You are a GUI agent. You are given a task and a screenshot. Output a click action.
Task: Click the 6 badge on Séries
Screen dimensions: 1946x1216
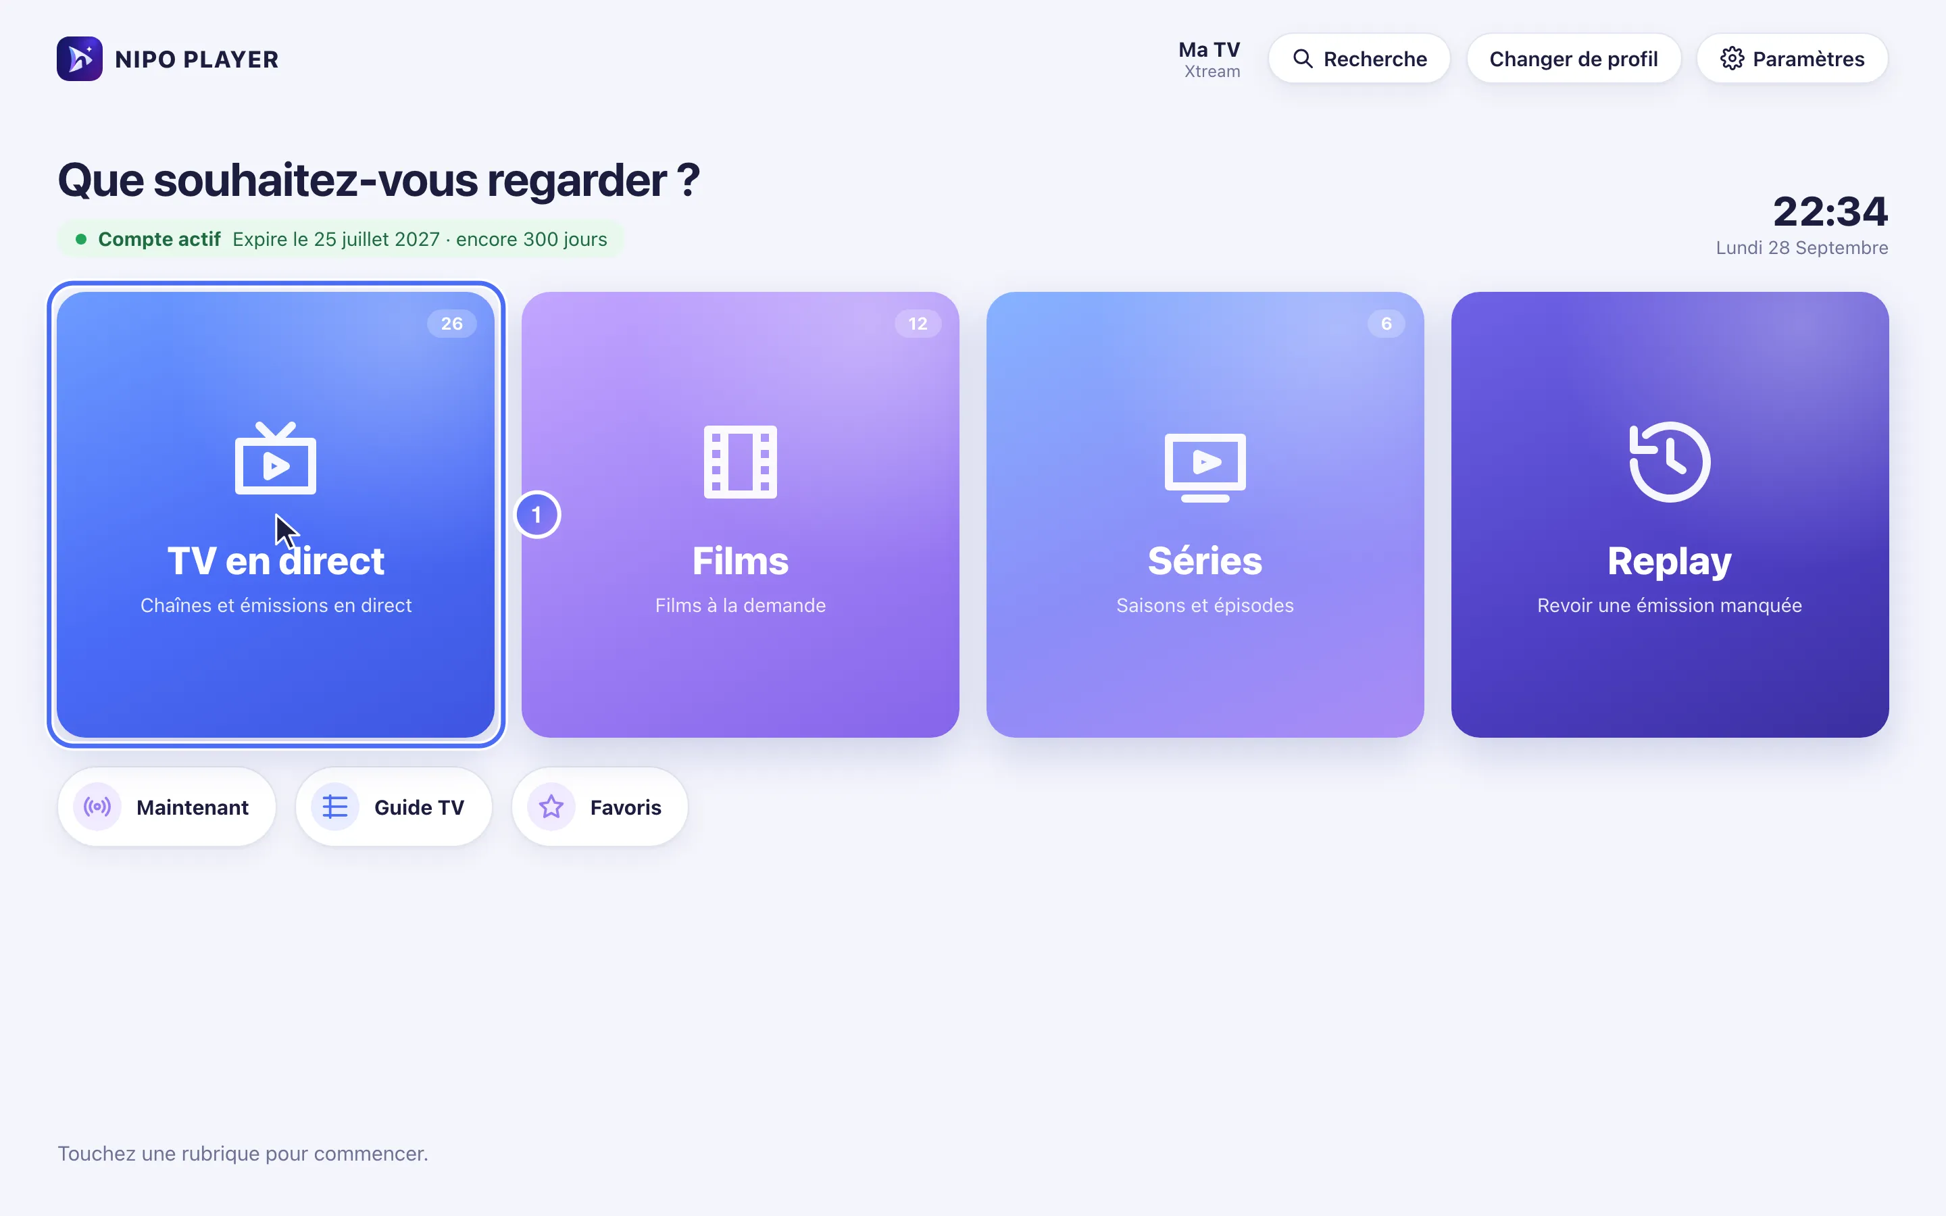1387,324
